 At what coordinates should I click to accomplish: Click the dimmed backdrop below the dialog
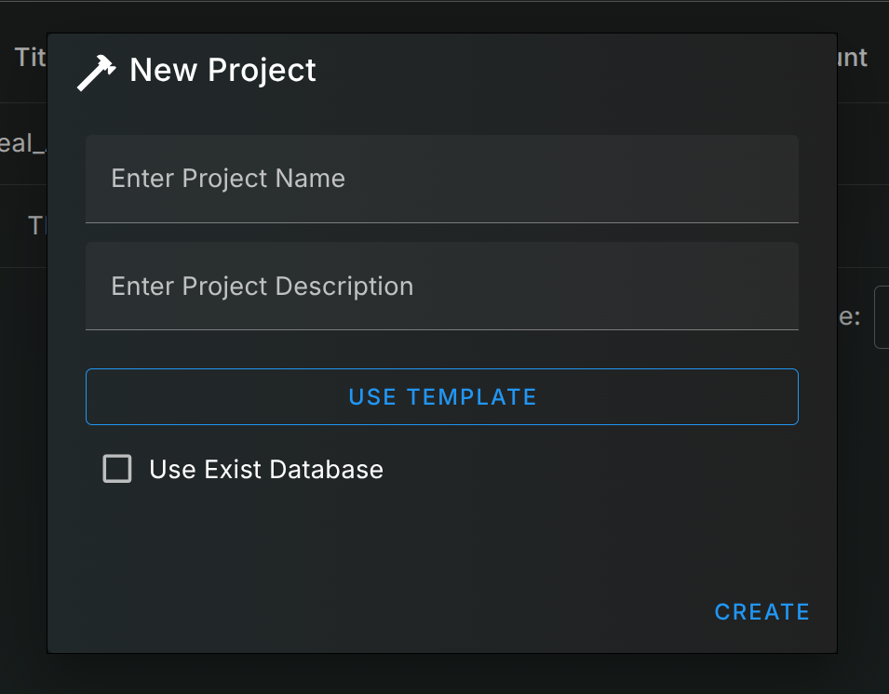coord(443,674)
